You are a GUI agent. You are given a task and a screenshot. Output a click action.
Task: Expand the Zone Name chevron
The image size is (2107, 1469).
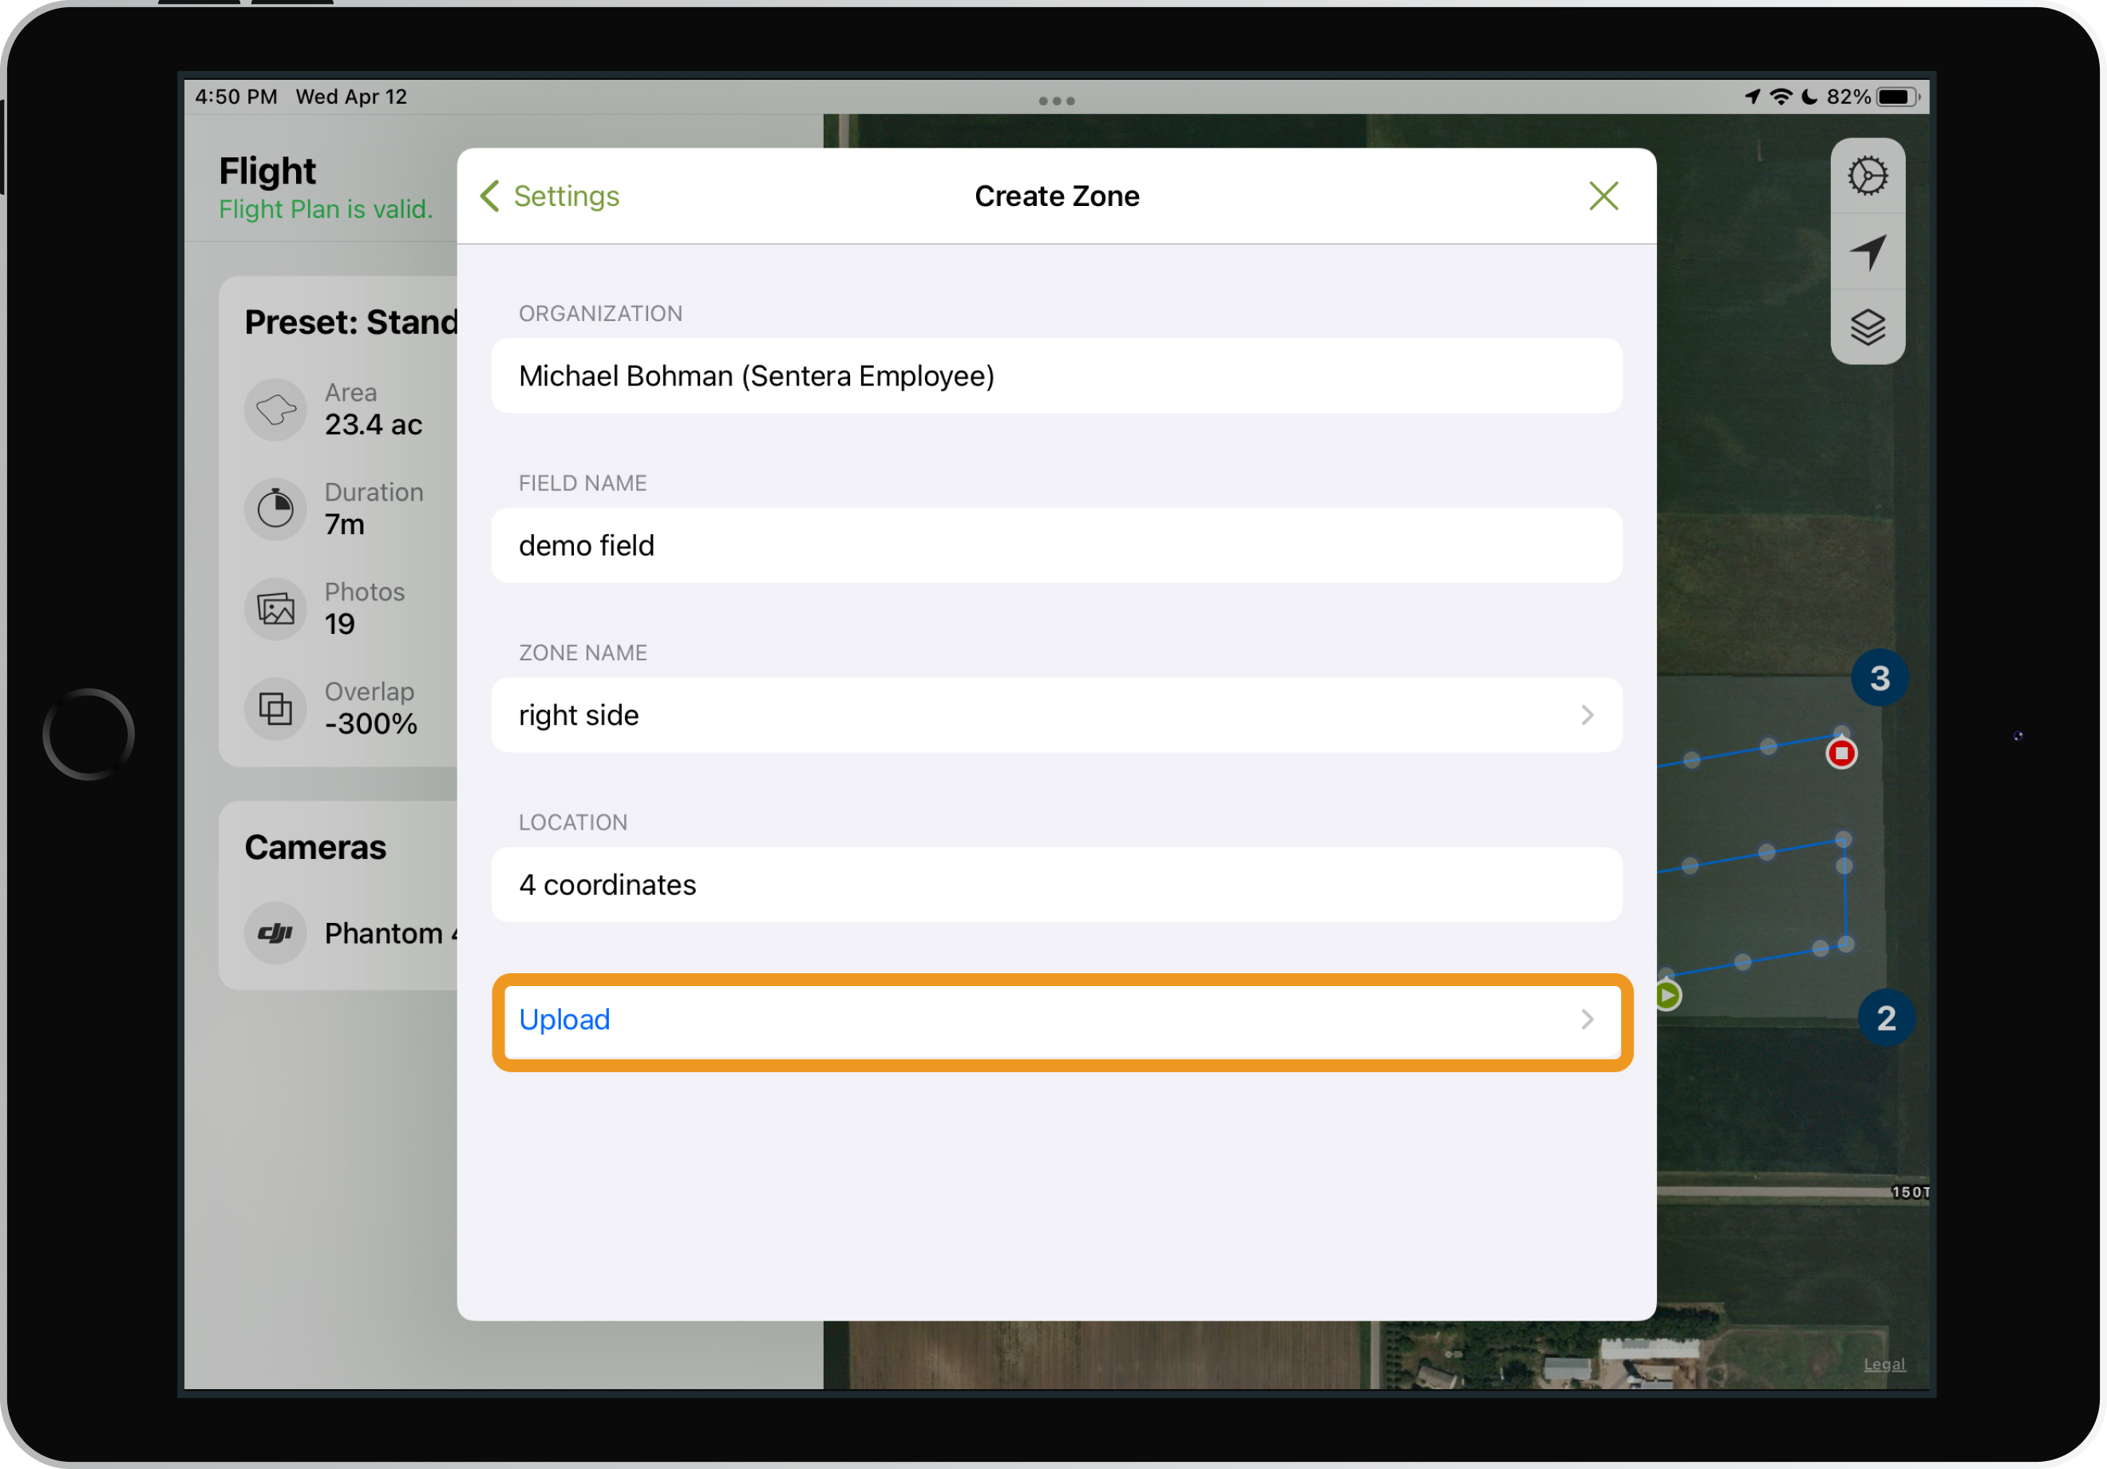pos(1587,715)
